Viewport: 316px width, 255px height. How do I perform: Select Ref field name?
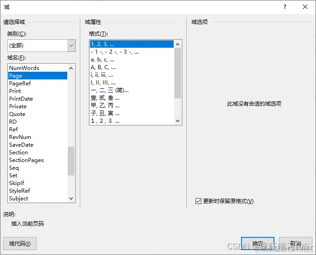click(37, 130)
